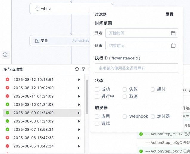190x154 pixels.
Task: Click the 多节点功能 panel title
Action: coord(13,69)
